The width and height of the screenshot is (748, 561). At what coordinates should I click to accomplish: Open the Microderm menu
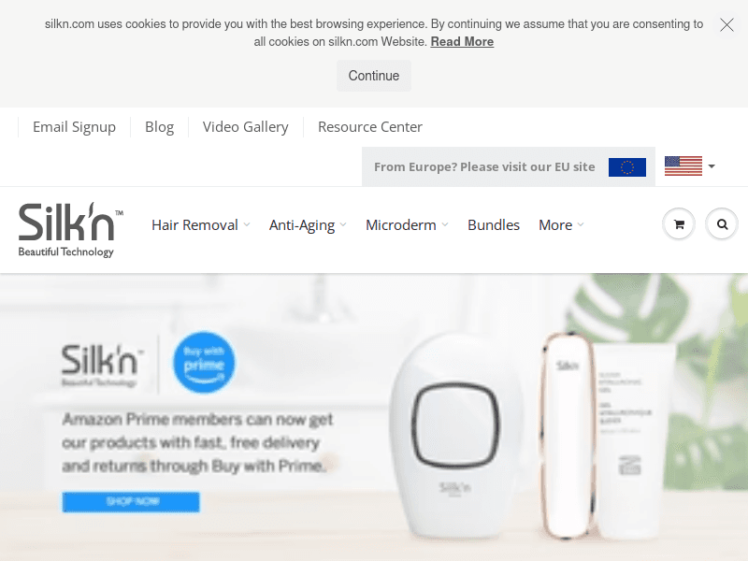(407, 224)
